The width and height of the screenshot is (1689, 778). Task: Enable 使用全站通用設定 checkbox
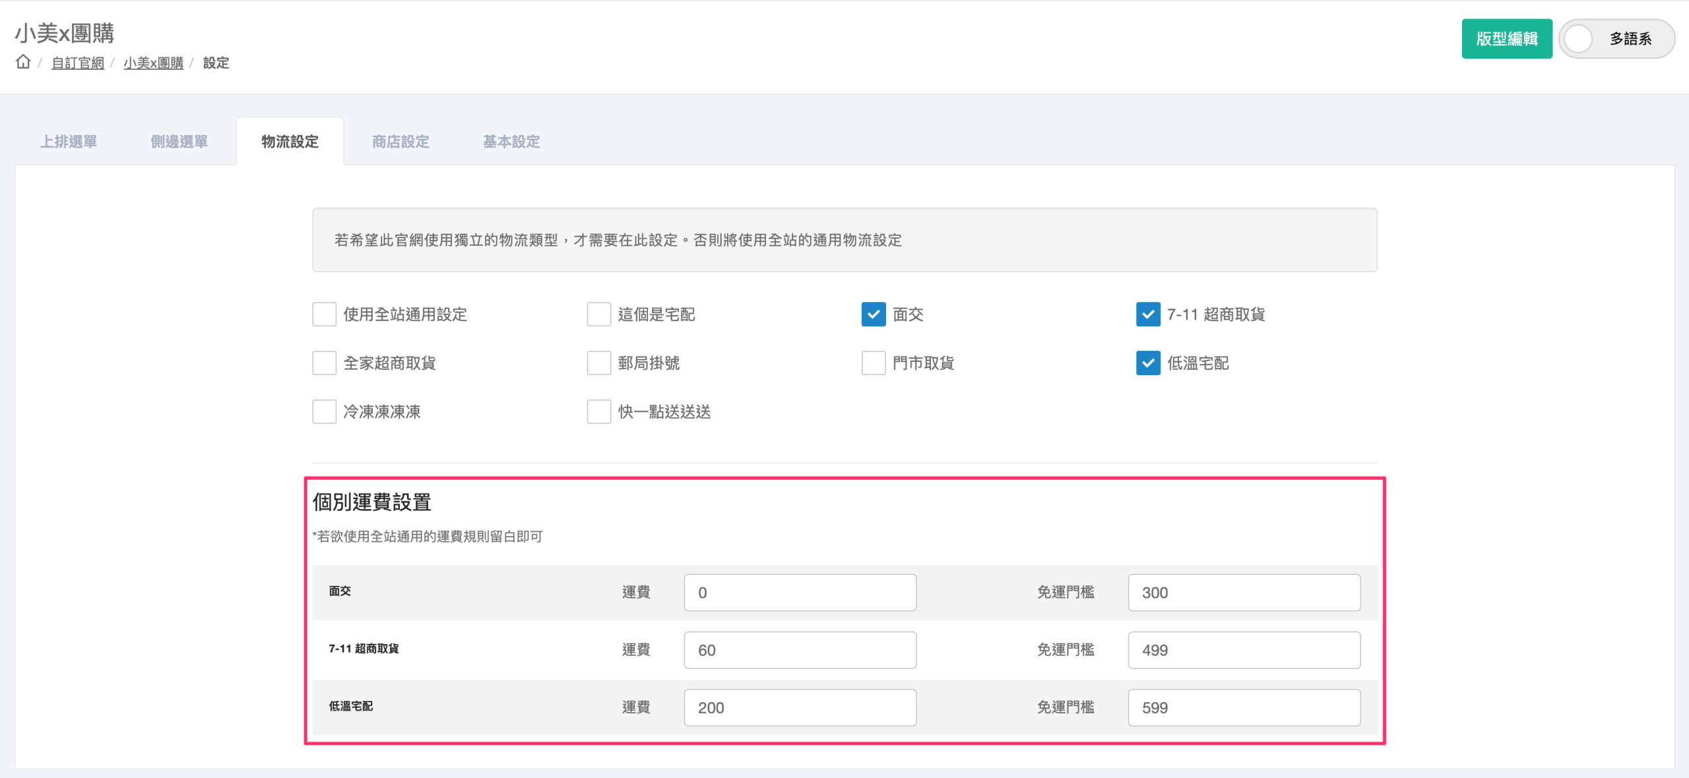[x=324, y=314]
